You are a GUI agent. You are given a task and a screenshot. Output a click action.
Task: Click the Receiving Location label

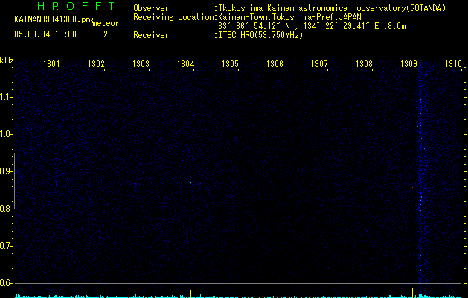tap(173, 17)
